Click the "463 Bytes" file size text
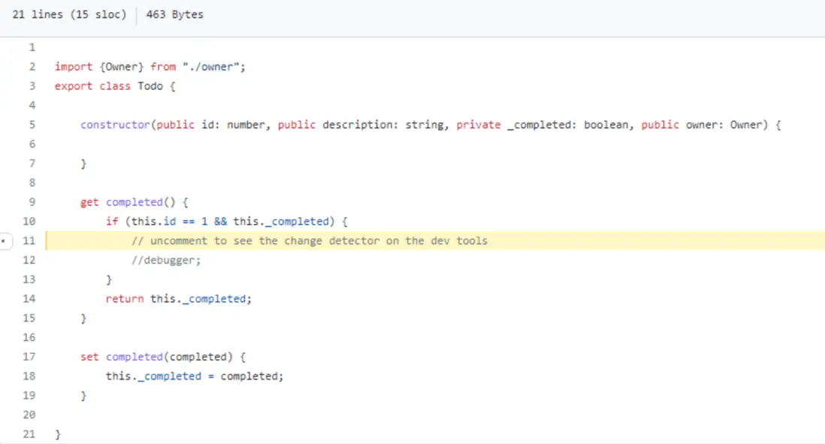 coord(174,14)
